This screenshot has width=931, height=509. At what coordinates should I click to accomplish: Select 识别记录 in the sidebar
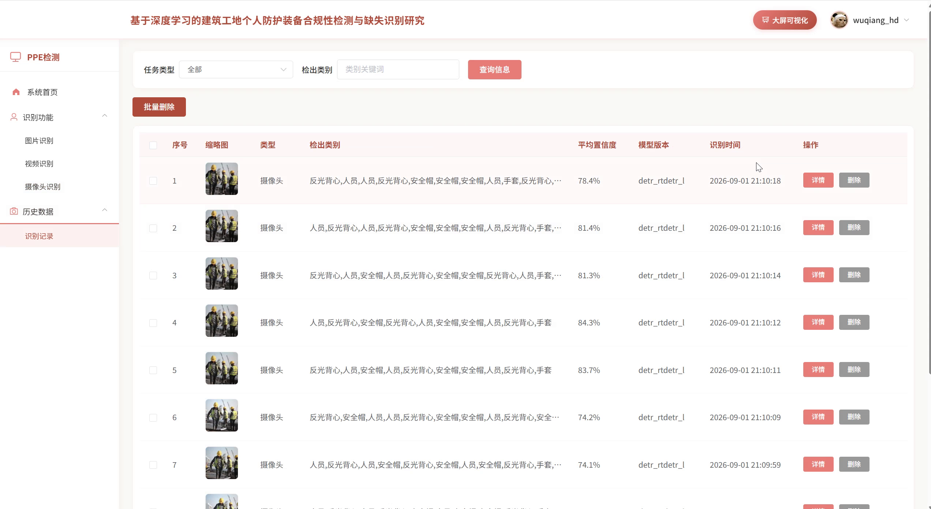tap(59, 236)
